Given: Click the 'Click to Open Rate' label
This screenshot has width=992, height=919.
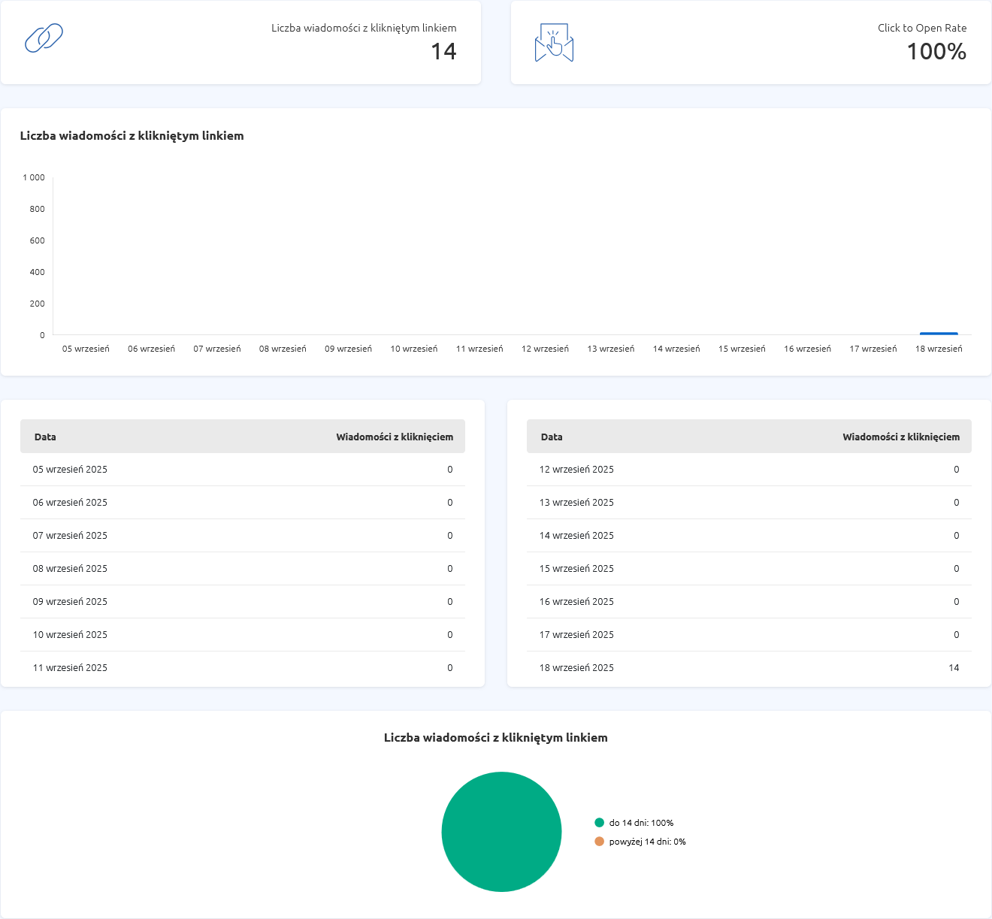Looking at the screenshot, I should pos(922,28).
